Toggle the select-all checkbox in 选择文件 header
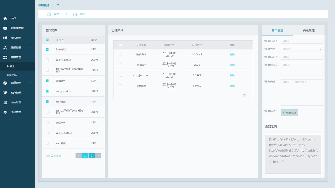 tap(47, 40)
